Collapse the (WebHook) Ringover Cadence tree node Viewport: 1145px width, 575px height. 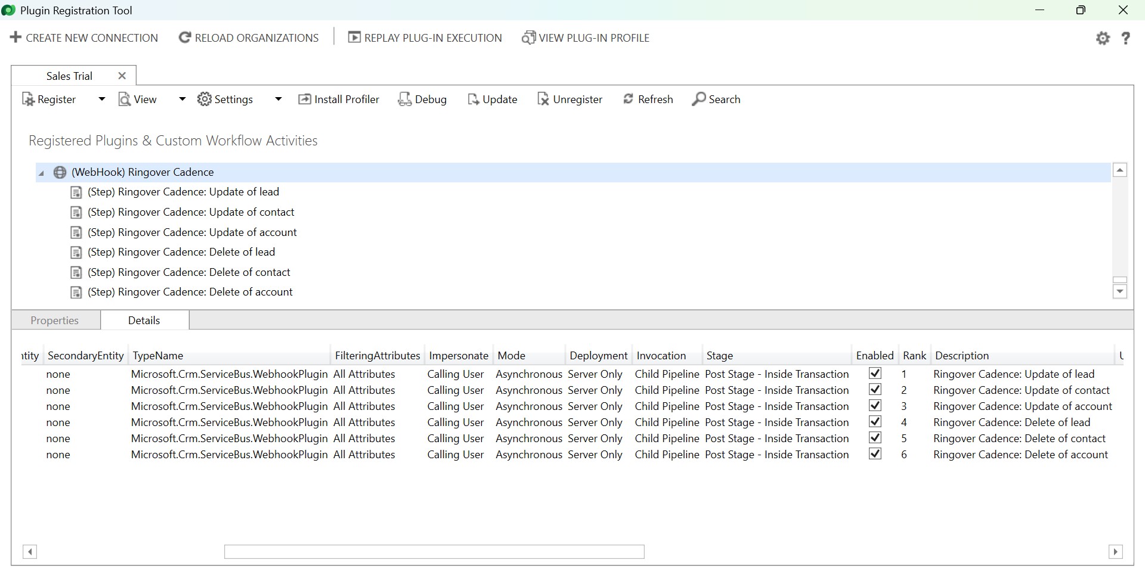41,173
